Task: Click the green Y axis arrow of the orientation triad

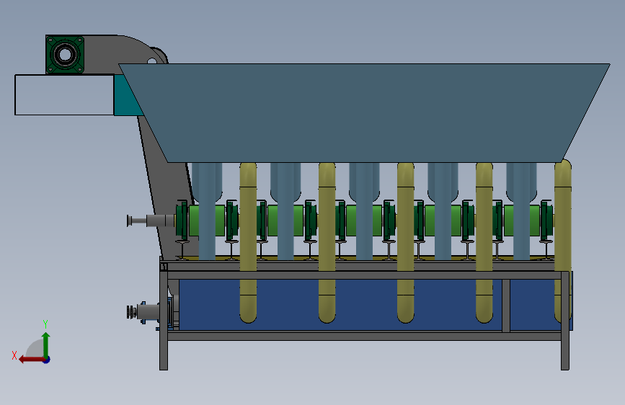Action: pyautogui.click(x=46, y=344)
